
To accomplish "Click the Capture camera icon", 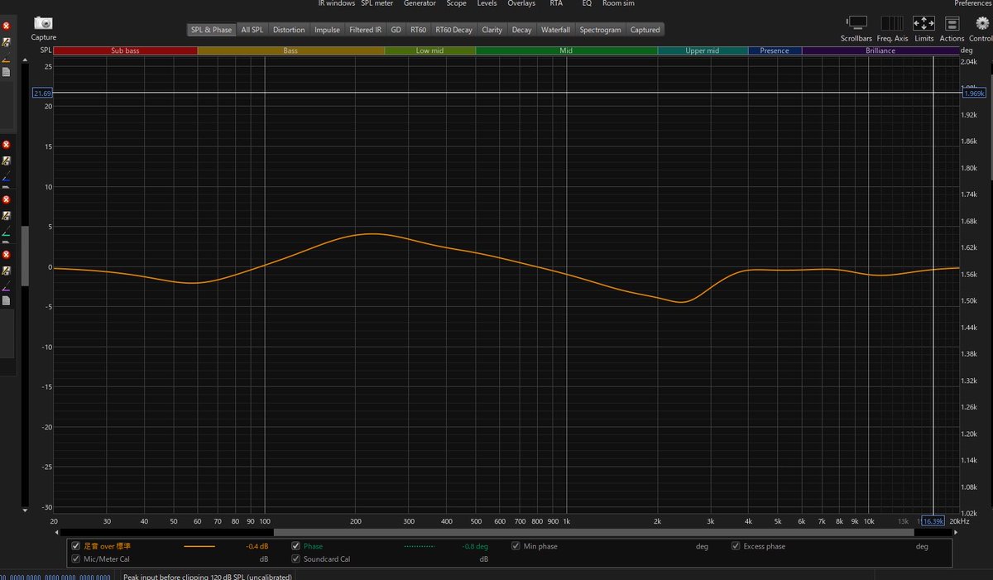I will [x=43, y=23].
